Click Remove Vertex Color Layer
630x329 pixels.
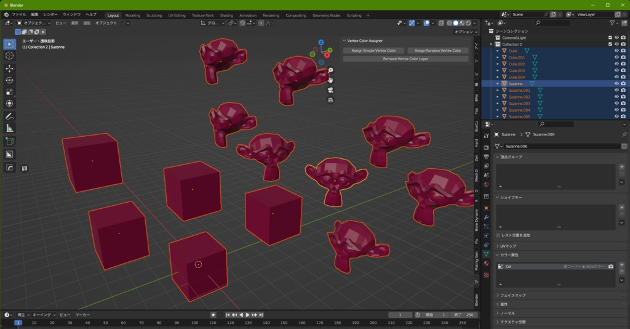(x=406, y=59)
